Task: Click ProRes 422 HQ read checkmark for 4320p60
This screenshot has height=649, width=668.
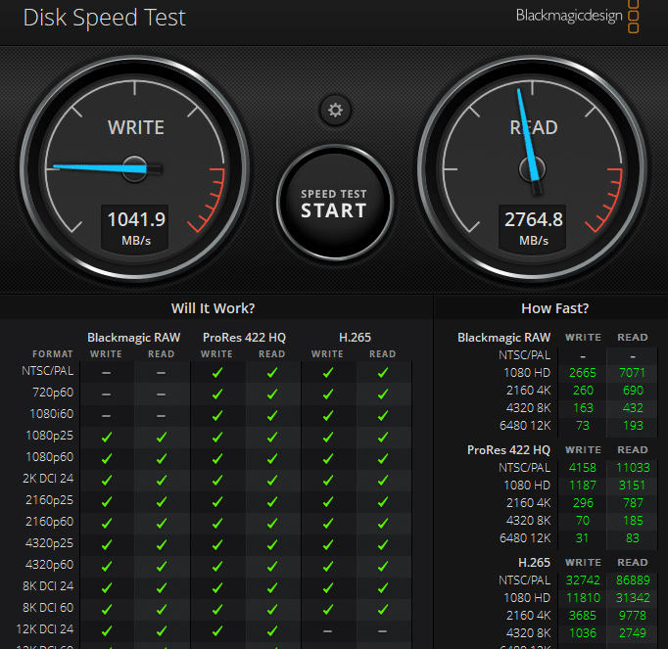Action: [271, 567]
